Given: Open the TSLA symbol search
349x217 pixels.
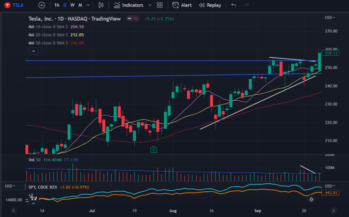Looking at the screenshot, I should pos(18,5).
